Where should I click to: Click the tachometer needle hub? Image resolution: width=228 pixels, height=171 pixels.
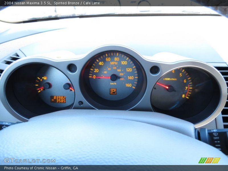170,88
